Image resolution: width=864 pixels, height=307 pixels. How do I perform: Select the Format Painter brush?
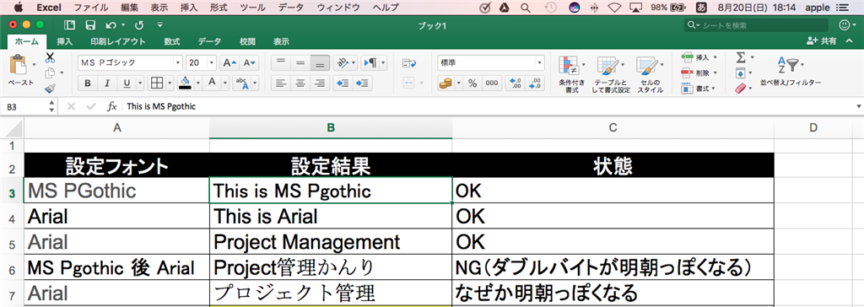click(50, 89)
